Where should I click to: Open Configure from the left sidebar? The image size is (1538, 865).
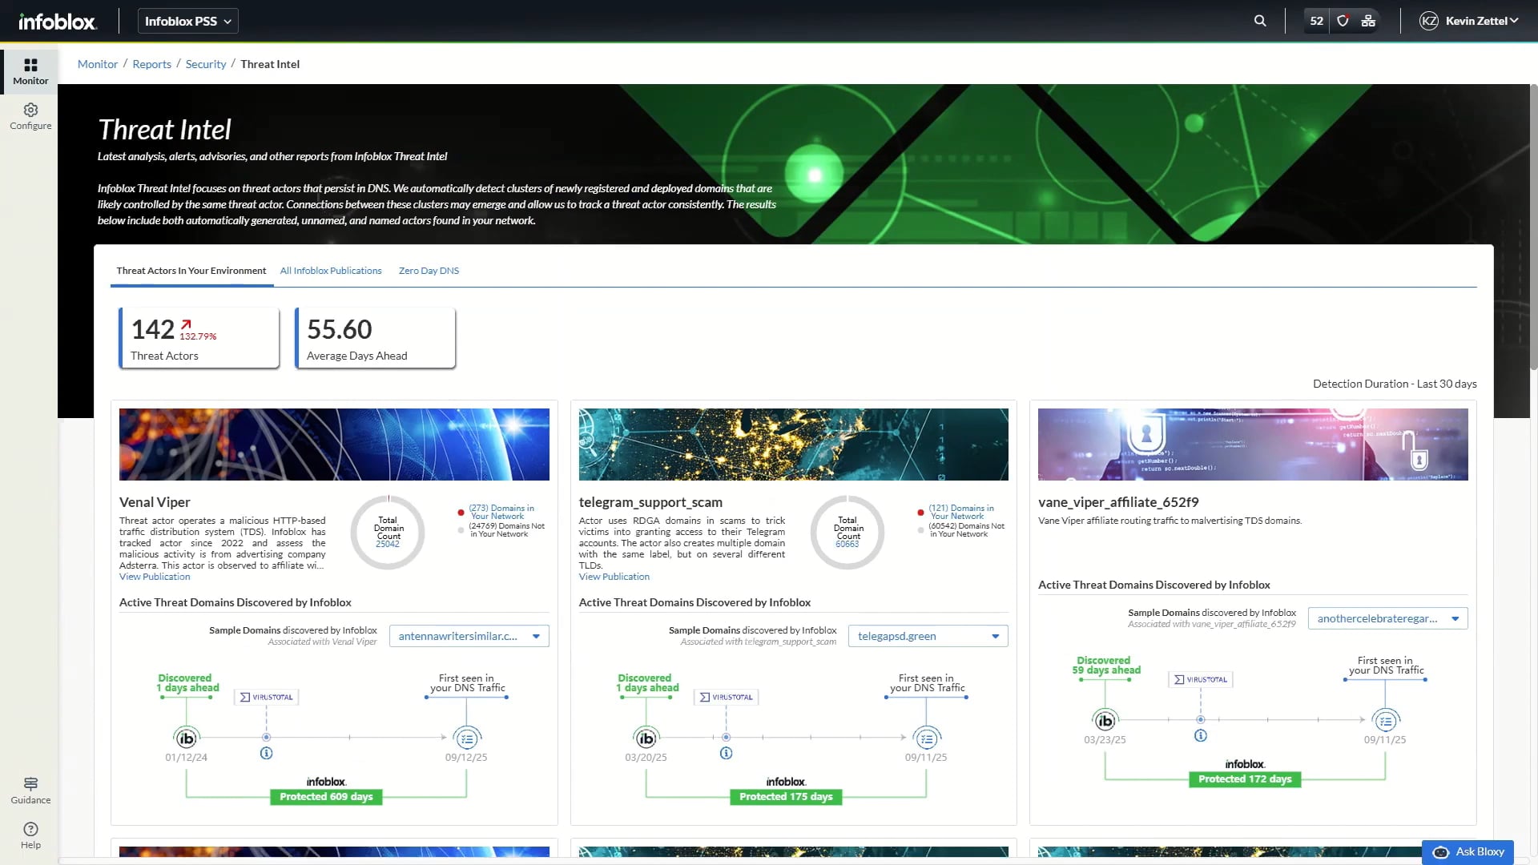tap(30, 116)
